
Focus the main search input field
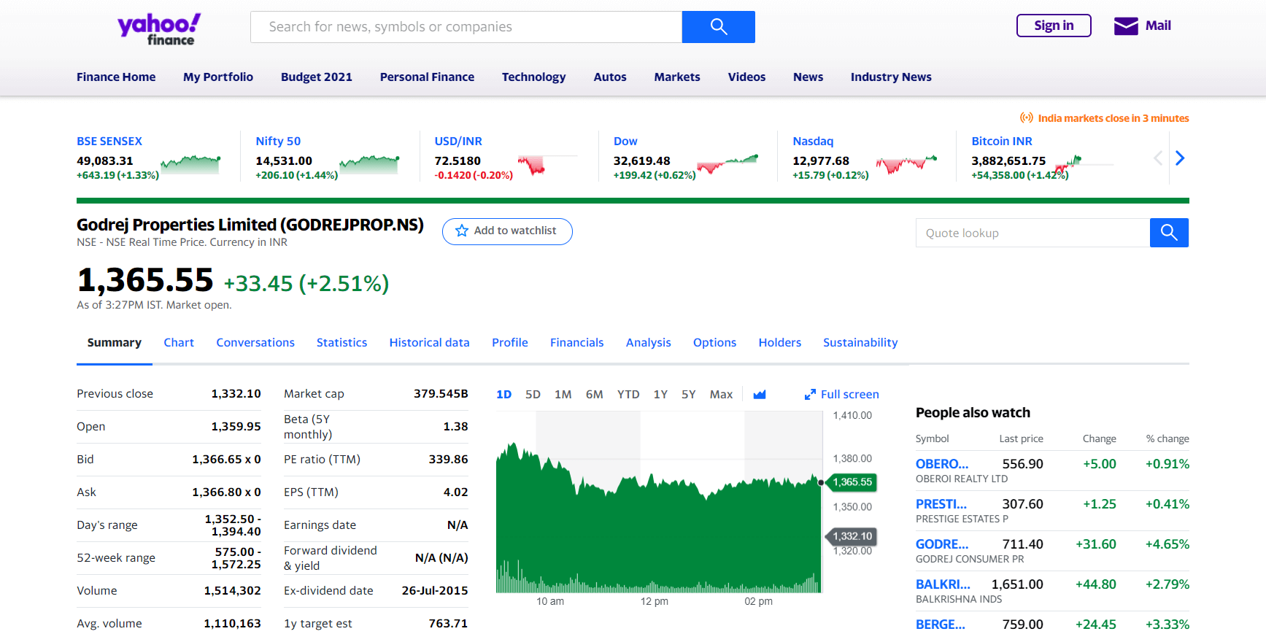pos(466,27)
